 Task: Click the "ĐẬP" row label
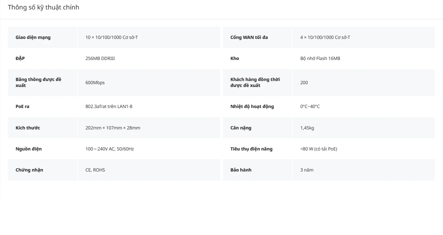20,59
